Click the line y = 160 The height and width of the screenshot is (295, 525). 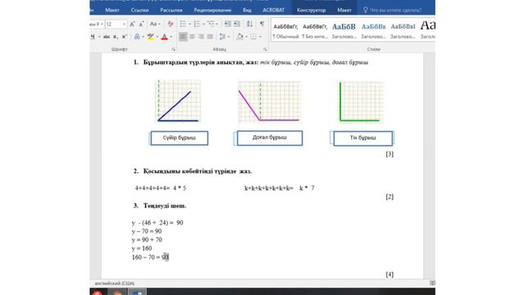(x=142, y=248)
